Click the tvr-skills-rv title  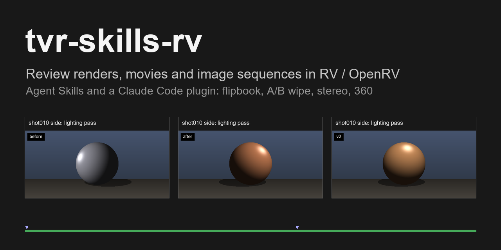[114, 41]
